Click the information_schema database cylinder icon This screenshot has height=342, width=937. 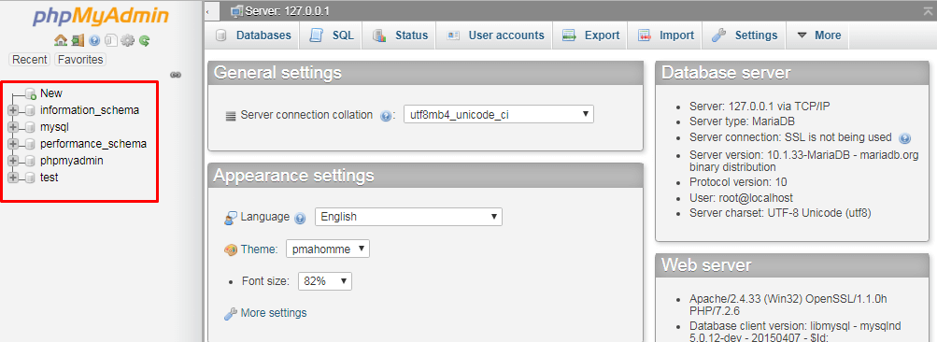(x=31, y=110)
